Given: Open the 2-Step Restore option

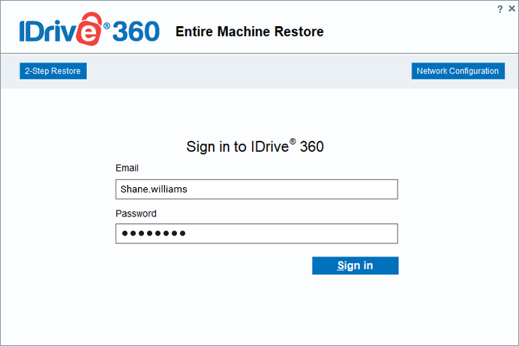Looking at the screenshot, I should 53,71.
